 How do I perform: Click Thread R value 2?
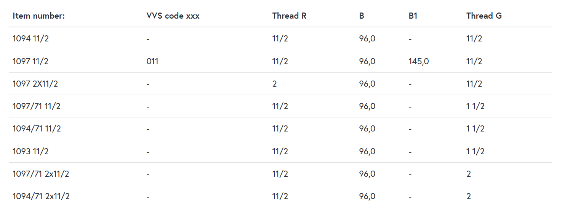275,84
